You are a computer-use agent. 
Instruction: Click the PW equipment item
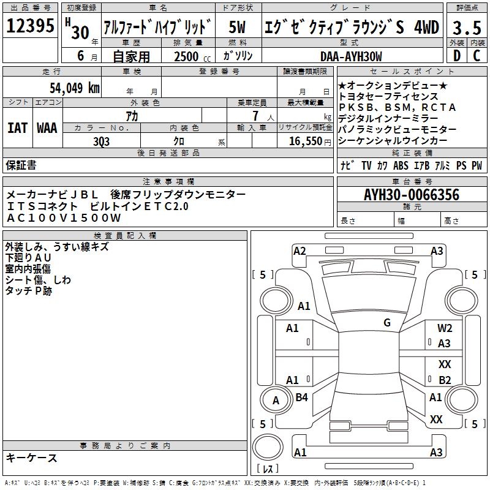[x=477, y=165]
